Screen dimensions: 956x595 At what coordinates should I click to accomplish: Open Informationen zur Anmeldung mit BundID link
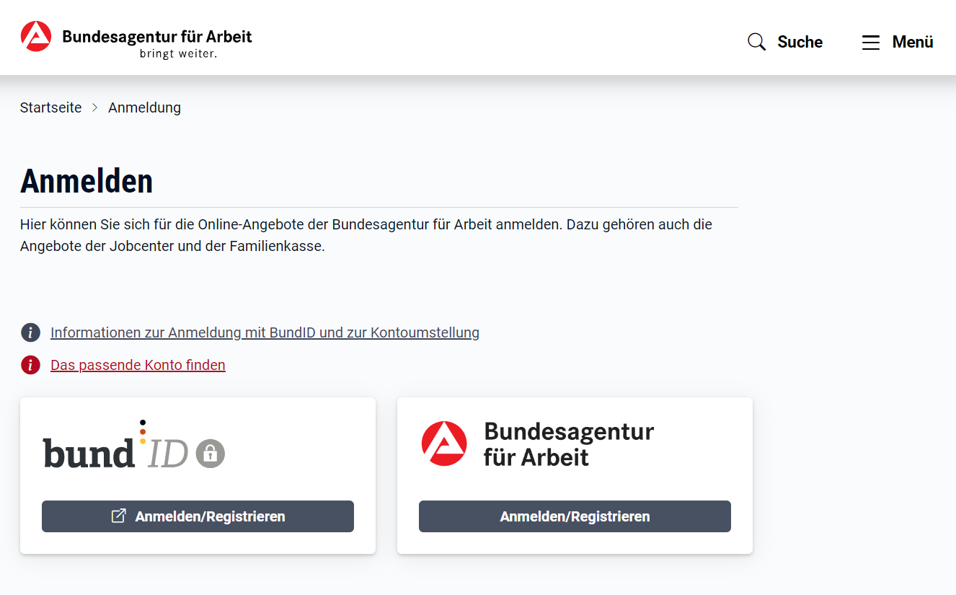point(265,332)
